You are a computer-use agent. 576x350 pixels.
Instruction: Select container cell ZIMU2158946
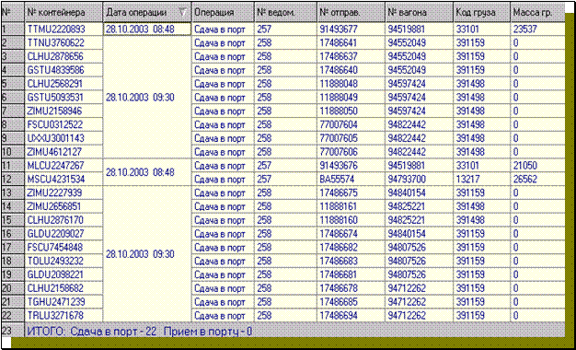(63, 111)
